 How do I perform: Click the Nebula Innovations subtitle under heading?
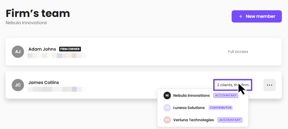click(27, 23)
